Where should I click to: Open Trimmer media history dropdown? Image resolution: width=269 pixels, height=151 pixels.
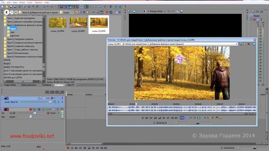click(x=237, y=44)
